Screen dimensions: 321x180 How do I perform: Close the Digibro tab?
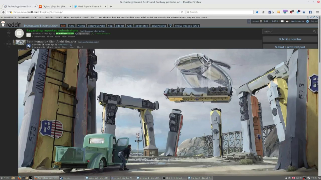[x=70, y=6]
